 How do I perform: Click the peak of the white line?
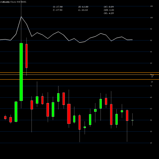point(21,17)
